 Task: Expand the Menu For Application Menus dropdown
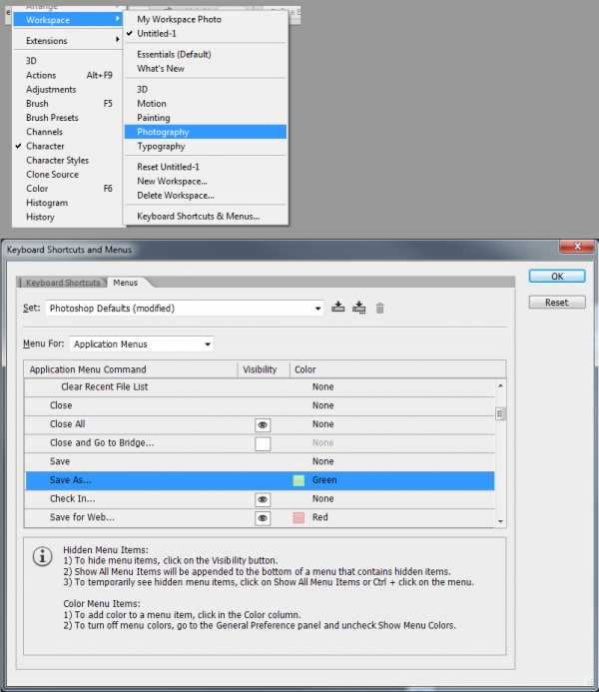pos(141,345)
